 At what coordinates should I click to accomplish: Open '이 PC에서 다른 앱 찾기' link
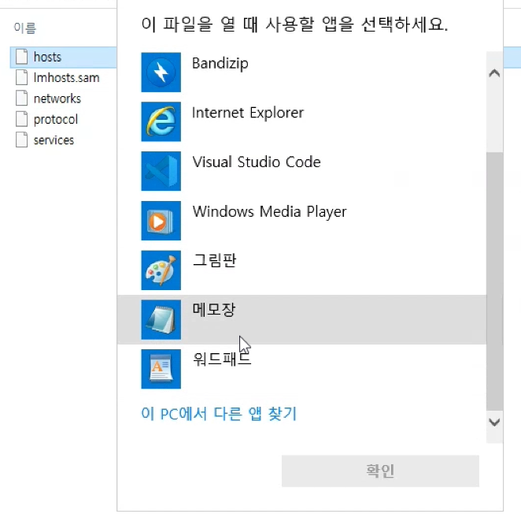point(219,414)
